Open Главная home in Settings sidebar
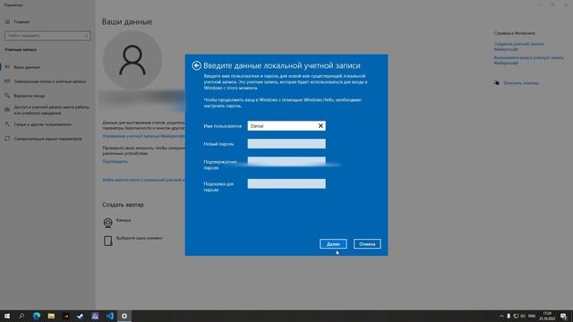The height and width of the screenshot is (322, 573). (21, 21)
